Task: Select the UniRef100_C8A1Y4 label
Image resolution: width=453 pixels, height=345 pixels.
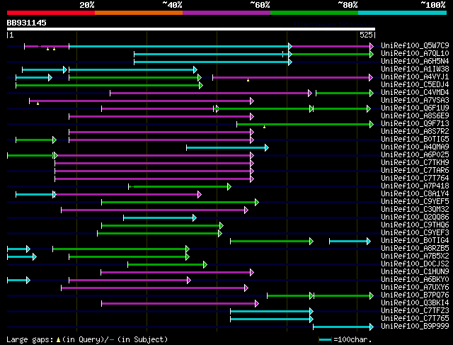Action: point(415,194)
